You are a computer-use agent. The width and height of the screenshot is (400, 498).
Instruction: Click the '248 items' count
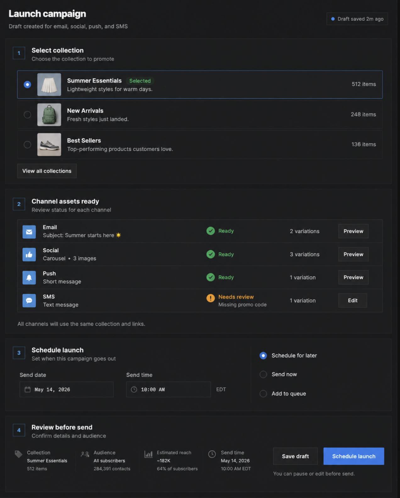coord(363,114)
